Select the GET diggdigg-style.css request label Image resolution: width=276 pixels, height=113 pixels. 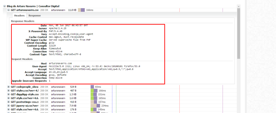pyautogui.click(x=25, y=94)
